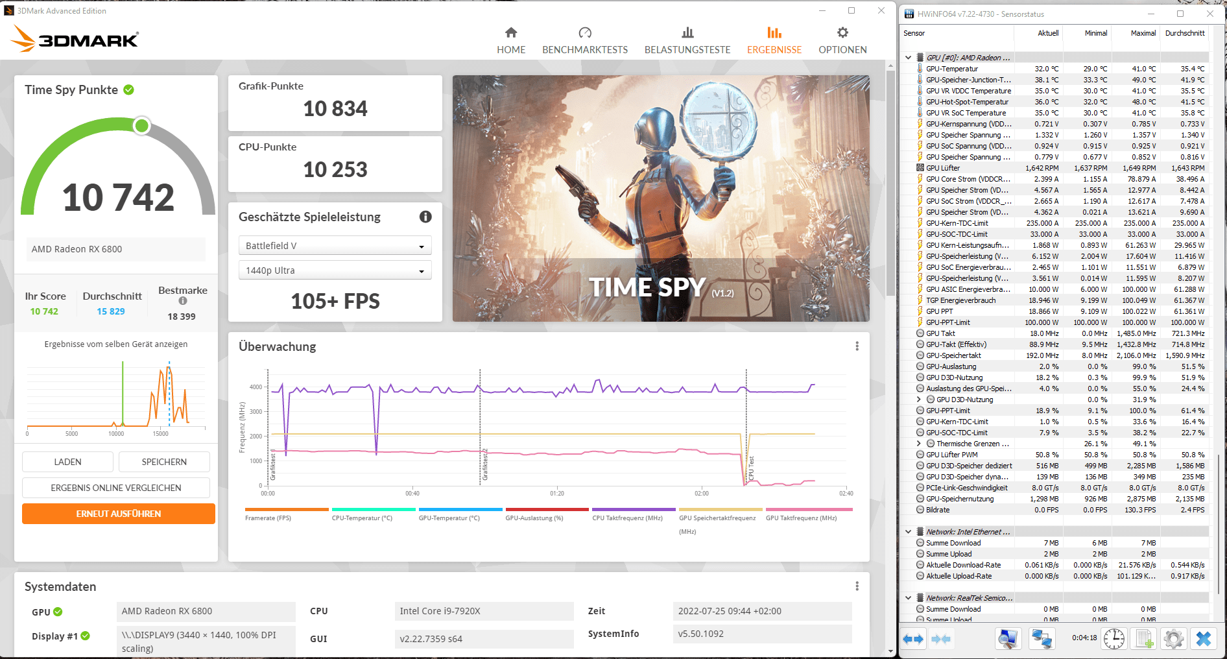Viewport: 1227px width, 659px height.
Task: Click green knob on score gauge
Action: tap(141, 125)
